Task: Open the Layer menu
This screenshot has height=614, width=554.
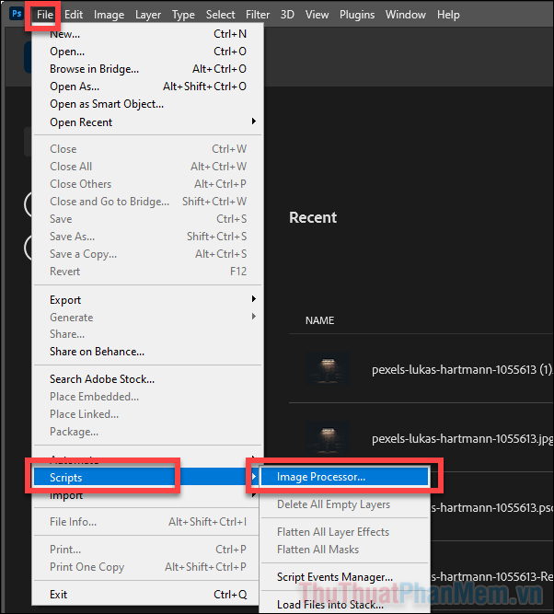Action: coord(148,15)
